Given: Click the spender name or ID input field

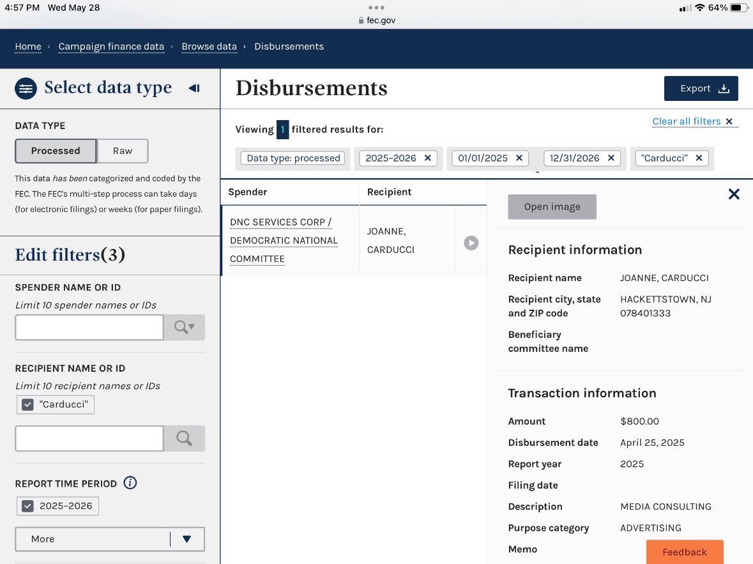Looking at the screenshot, I should click(x=89, y=327).
